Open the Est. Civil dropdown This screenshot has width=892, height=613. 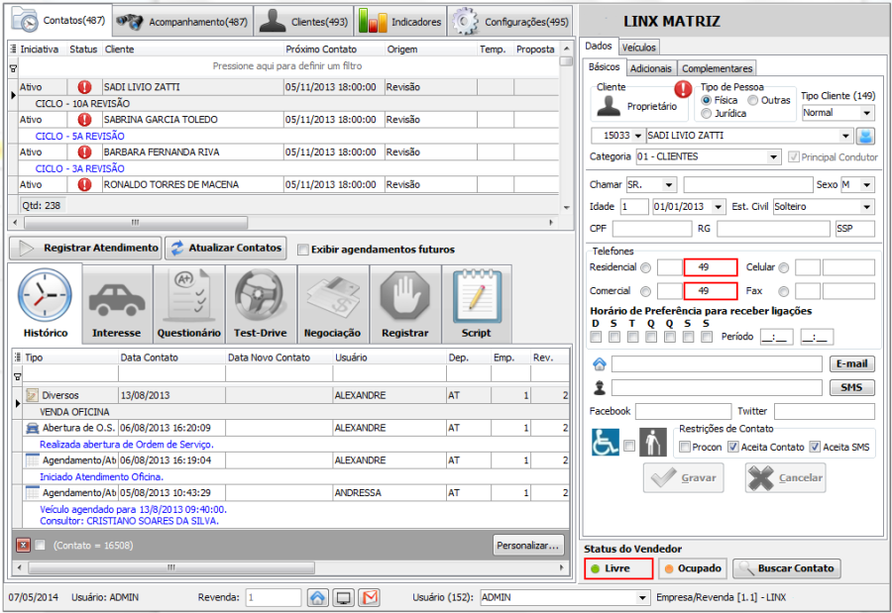pyautogui.click(x=866, y=207)
